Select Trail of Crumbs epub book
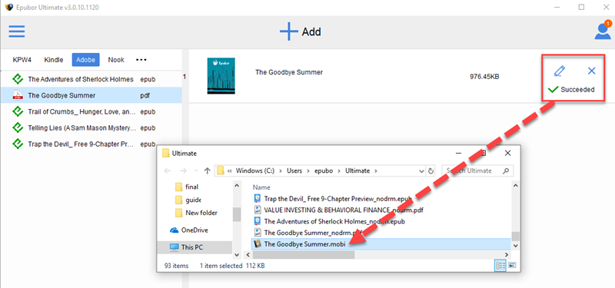Viewport: 615px width, 288px height. coord(91,111)
